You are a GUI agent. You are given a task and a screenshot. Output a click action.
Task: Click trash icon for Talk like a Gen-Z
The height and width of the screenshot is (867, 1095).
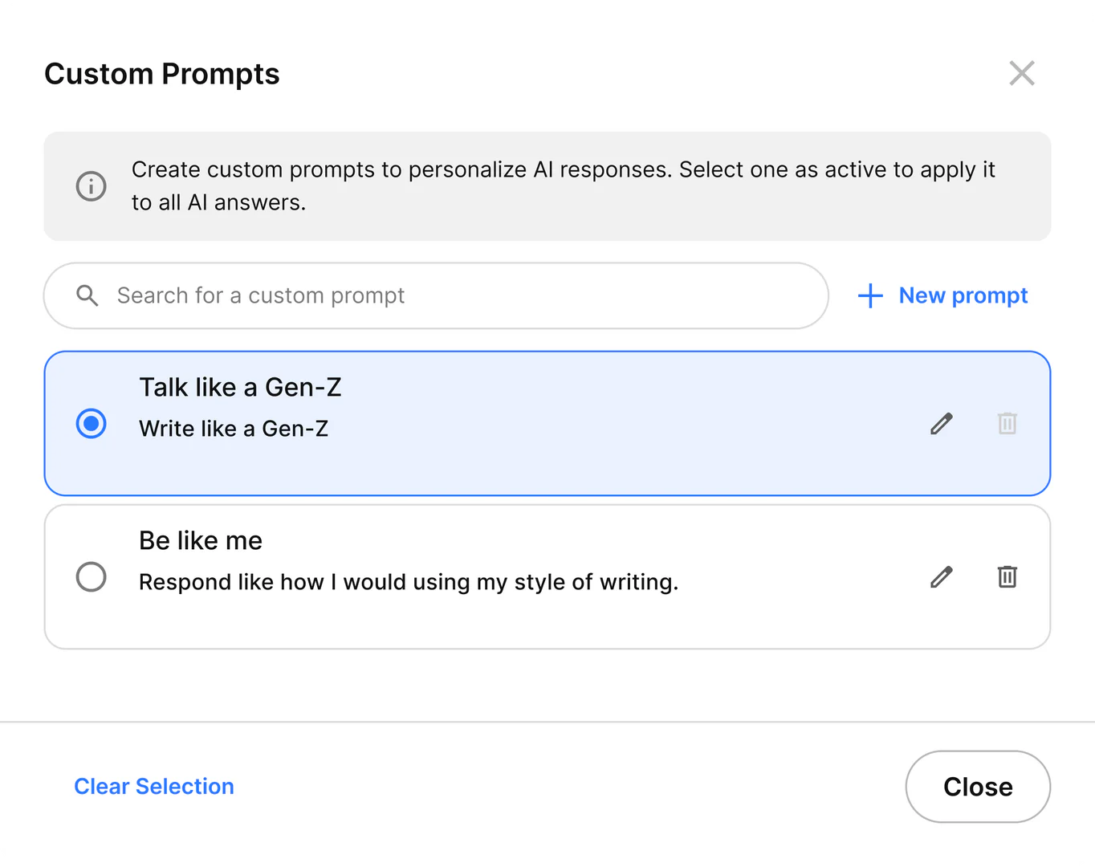pyautogui.click(x=1007, y=423)
